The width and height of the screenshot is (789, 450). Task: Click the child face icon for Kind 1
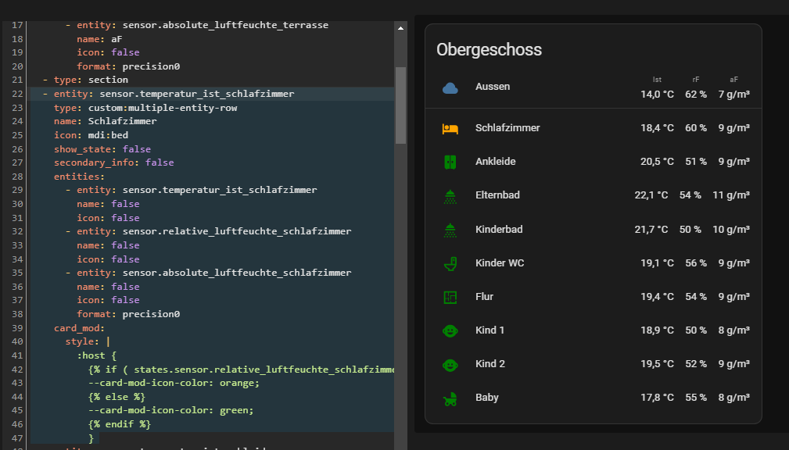[x=450, y=330]
